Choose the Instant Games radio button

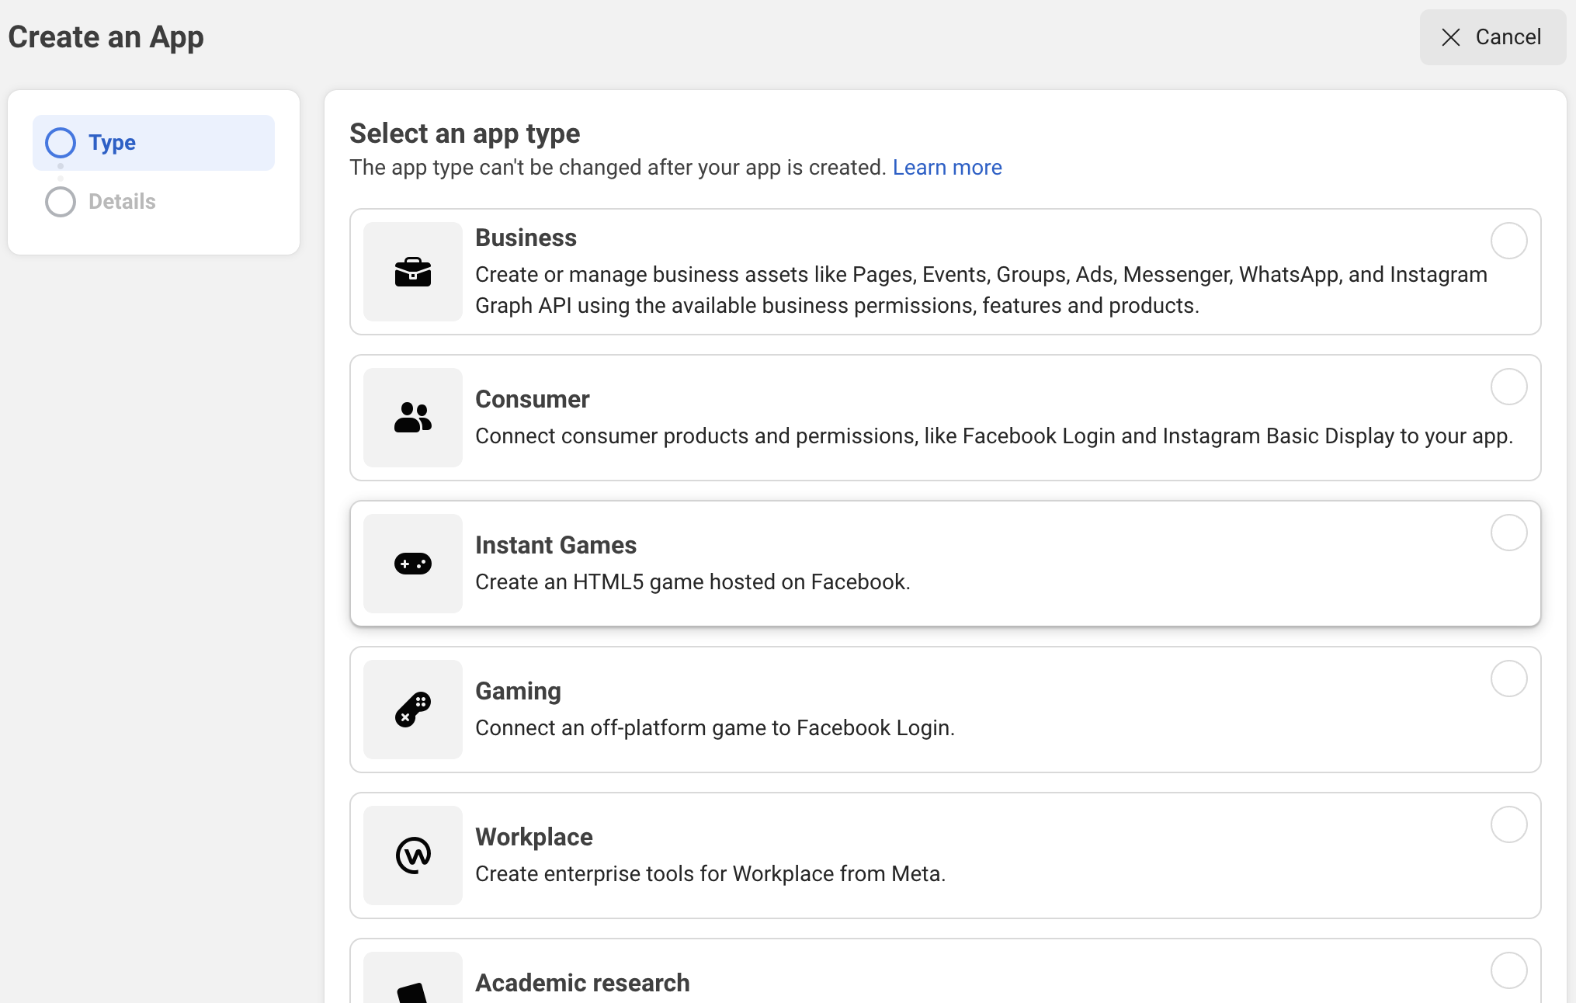pyautogui.click(x=1508, y=533)
